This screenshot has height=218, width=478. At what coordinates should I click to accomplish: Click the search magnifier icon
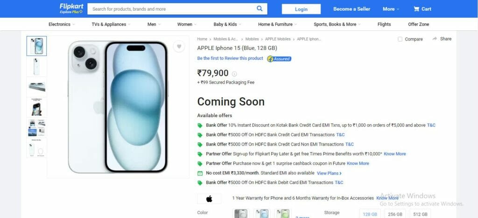tap(260, 8)
